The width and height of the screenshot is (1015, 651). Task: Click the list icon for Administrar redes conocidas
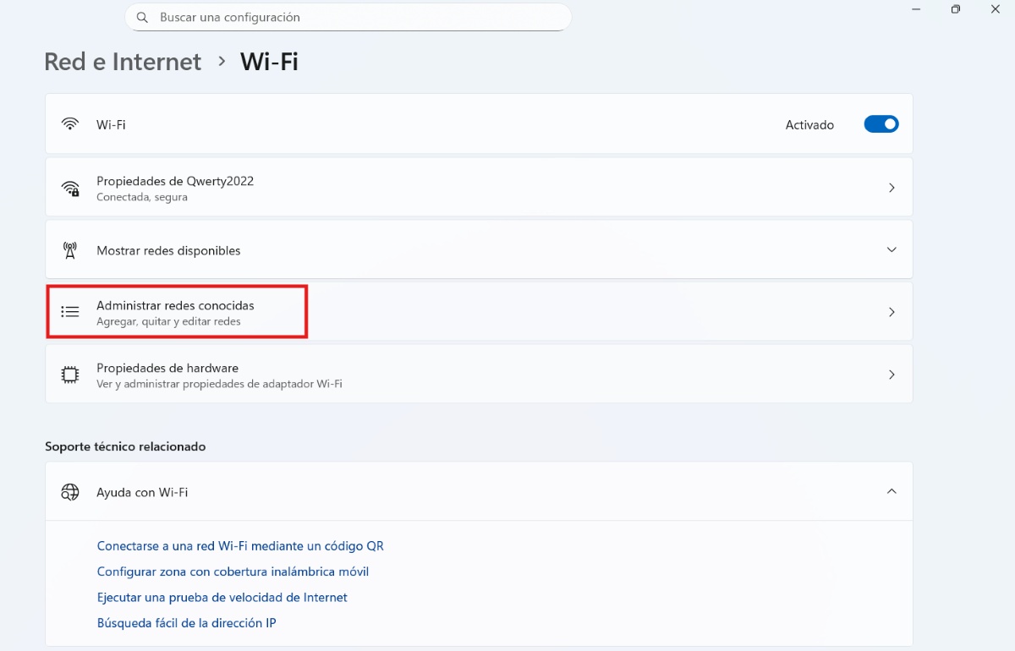69,311
